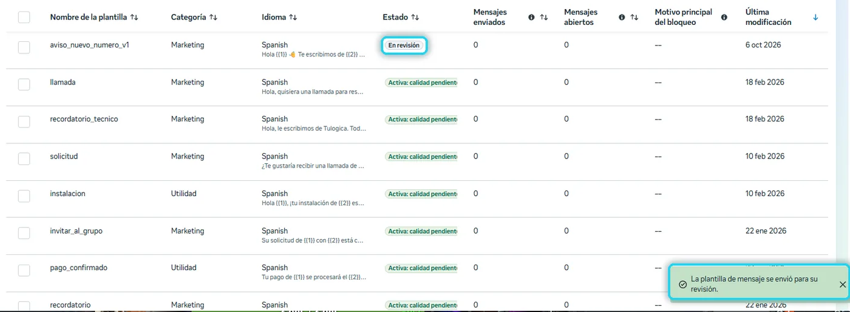Click preview text 'Hola, le escribimos de Tulogica. Tod…'

pos(314,129)
